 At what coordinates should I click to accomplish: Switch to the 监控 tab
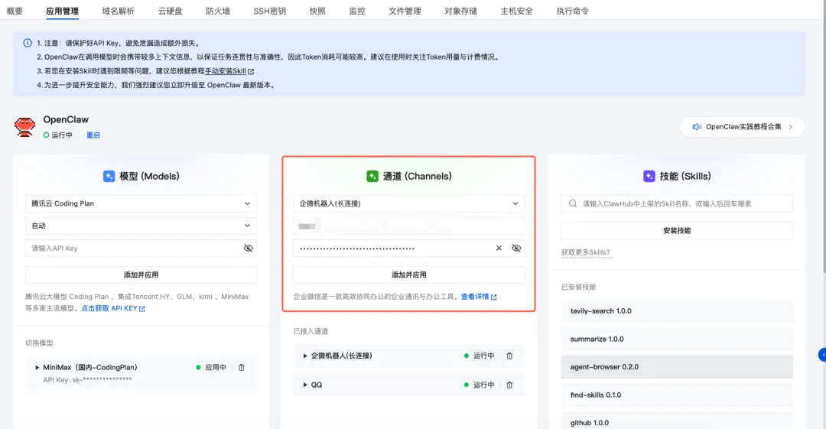356,11
